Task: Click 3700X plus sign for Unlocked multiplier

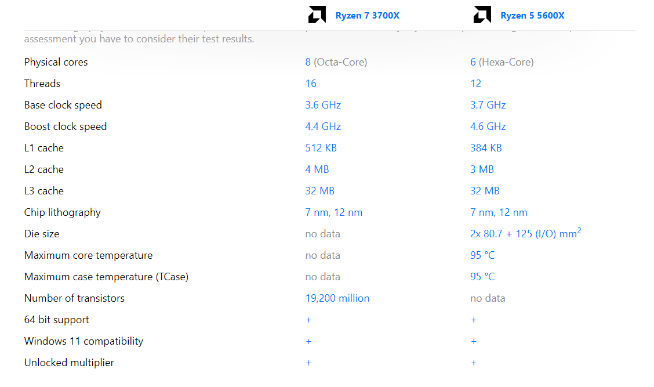Action: pyautogui.click(x=308, y=363)
